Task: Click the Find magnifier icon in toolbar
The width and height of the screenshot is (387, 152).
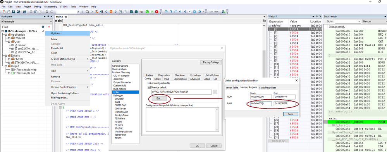Action: click(87, 12)
